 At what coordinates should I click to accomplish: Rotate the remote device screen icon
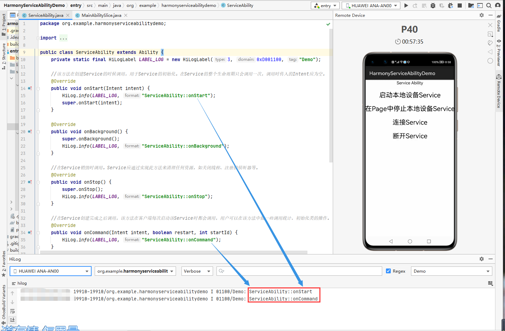pos(490,43)
